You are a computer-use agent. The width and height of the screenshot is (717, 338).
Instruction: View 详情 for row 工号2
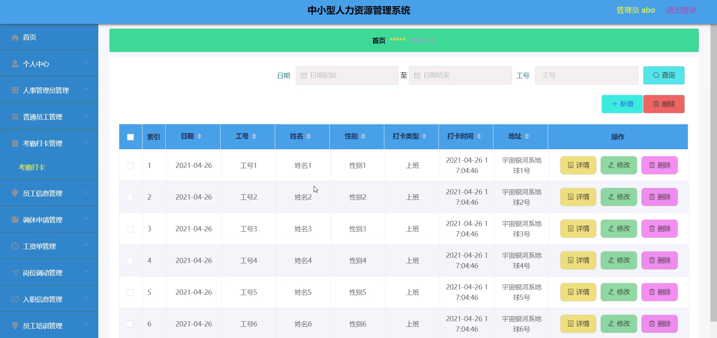pos(578,197)
